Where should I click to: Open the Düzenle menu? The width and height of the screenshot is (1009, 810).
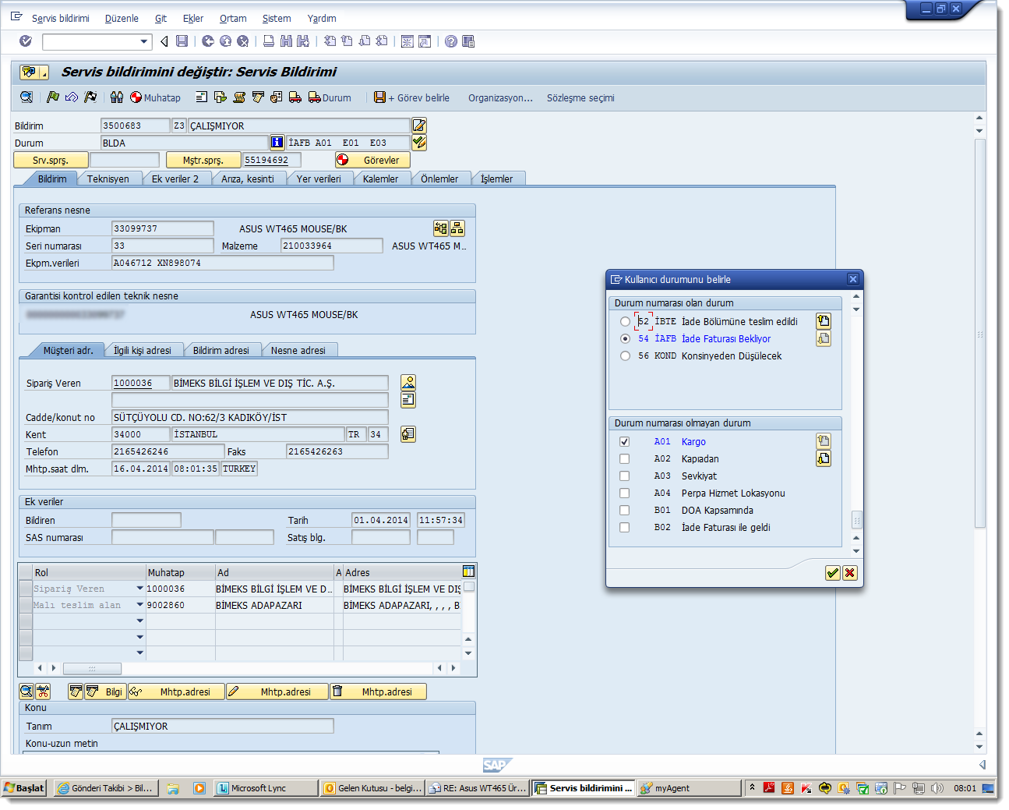[122, 18]
